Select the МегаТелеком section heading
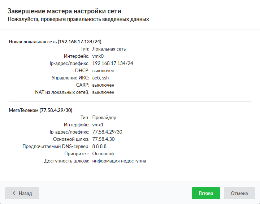 point(41,110)
